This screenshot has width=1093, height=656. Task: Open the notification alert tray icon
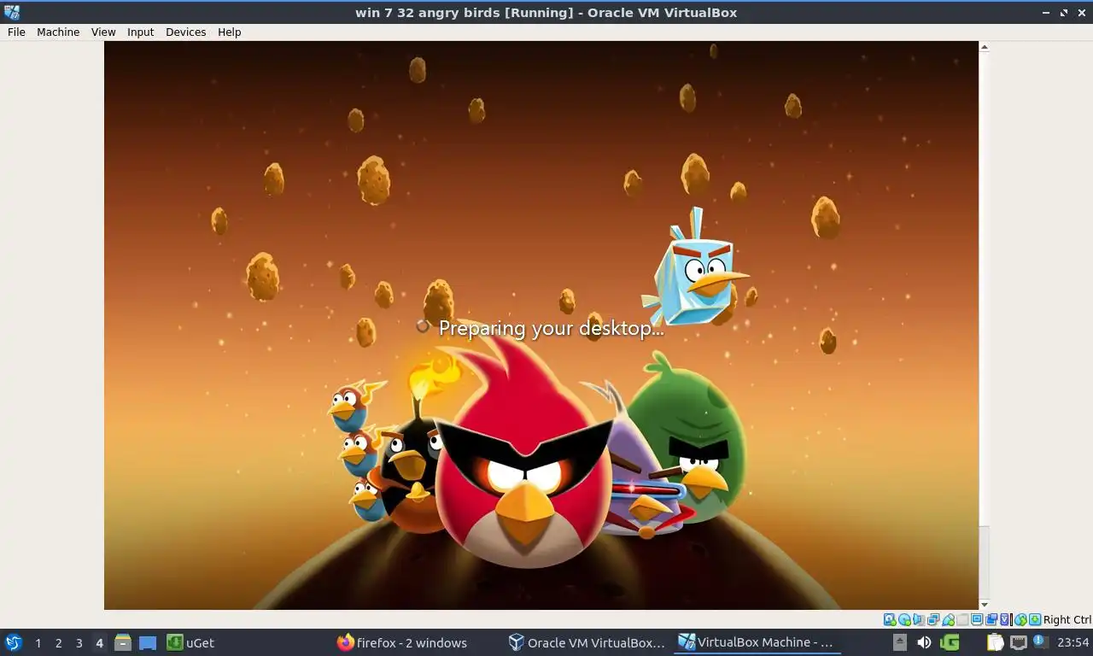click(x=1040, y=641)
